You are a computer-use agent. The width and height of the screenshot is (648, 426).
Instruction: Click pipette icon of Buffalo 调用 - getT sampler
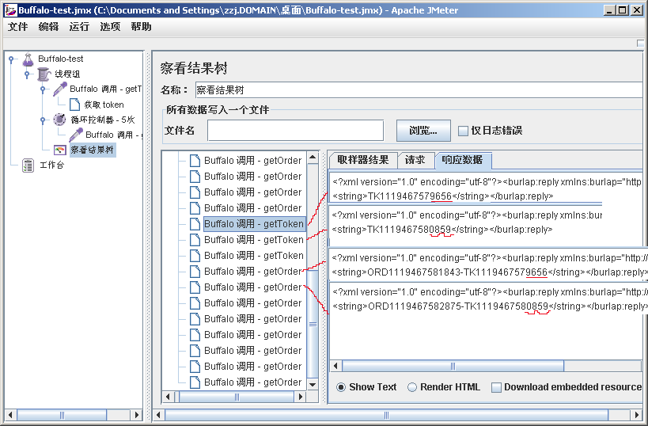[59, 89]
